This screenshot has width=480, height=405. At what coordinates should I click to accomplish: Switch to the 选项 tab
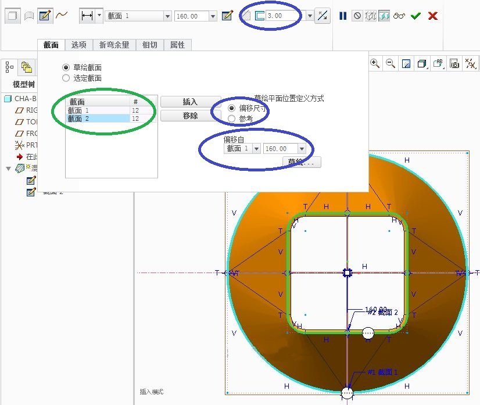click(79, 45)
